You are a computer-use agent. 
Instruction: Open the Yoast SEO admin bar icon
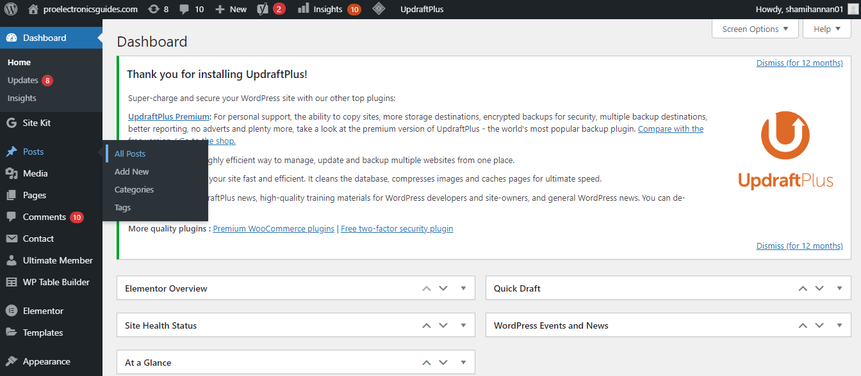tap(263, 9)
